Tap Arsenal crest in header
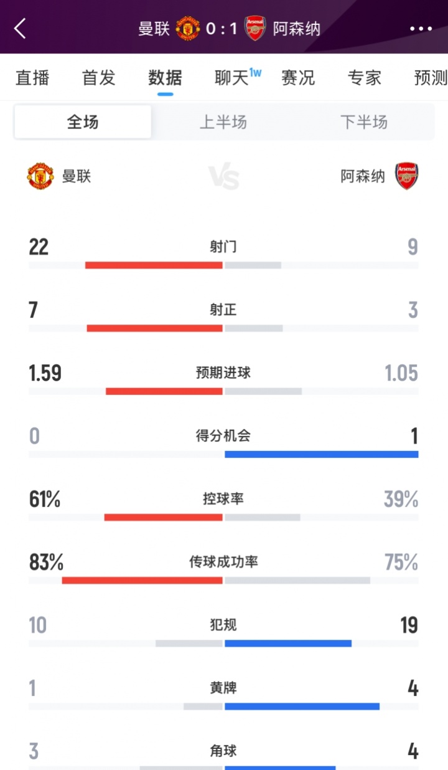The image size is (448, 770). (x=255, y=29)
